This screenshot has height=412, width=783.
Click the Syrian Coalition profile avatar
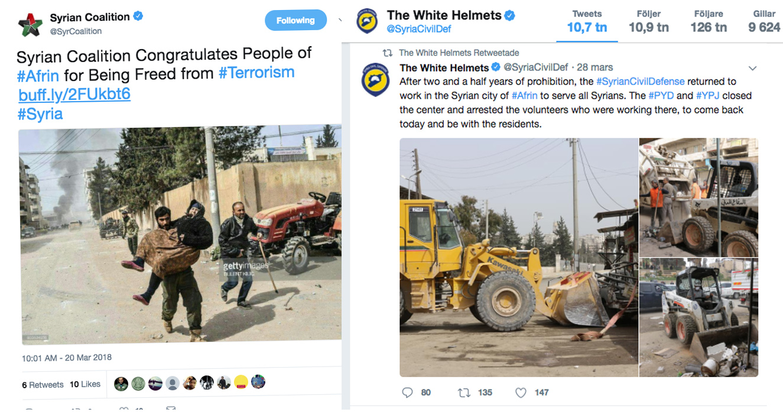30,23
